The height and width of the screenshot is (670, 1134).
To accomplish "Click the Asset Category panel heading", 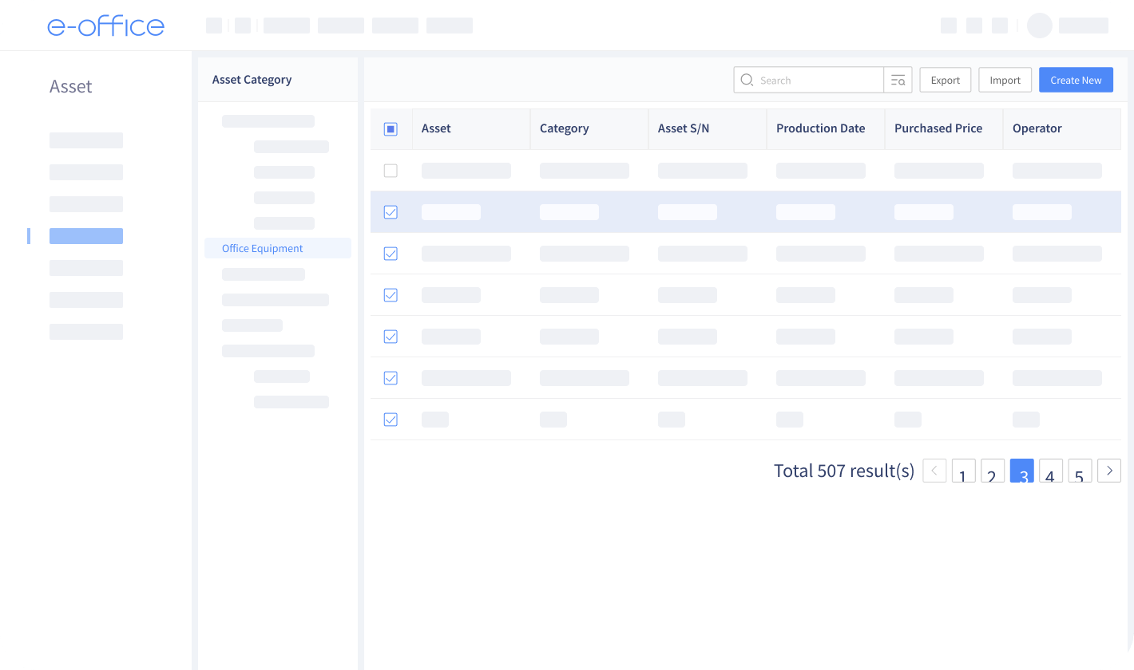I will [x=252, y=80].
